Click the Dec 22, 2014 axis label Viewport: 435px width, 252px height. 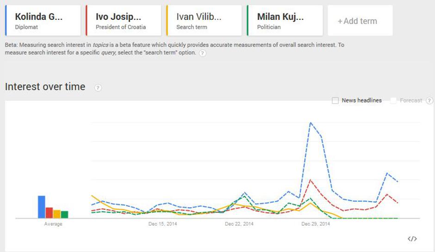[239, 224]
